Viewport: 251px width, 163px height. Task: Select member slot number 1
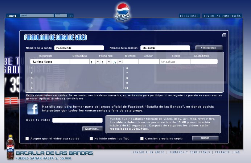point(32,68)
